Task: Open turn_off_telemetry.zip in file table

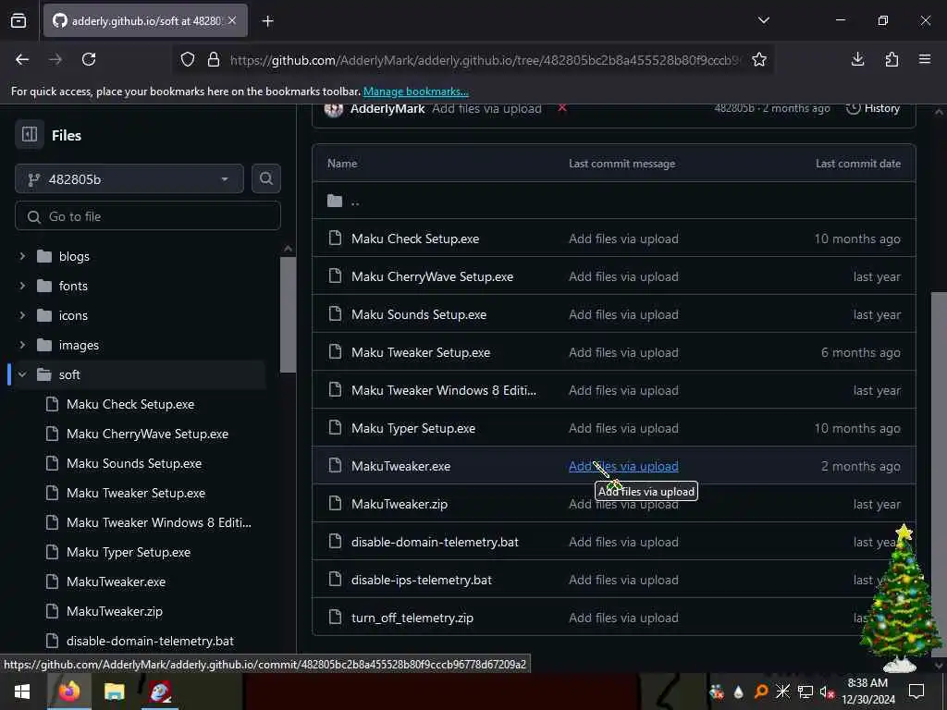Action: tap(412, 618)
